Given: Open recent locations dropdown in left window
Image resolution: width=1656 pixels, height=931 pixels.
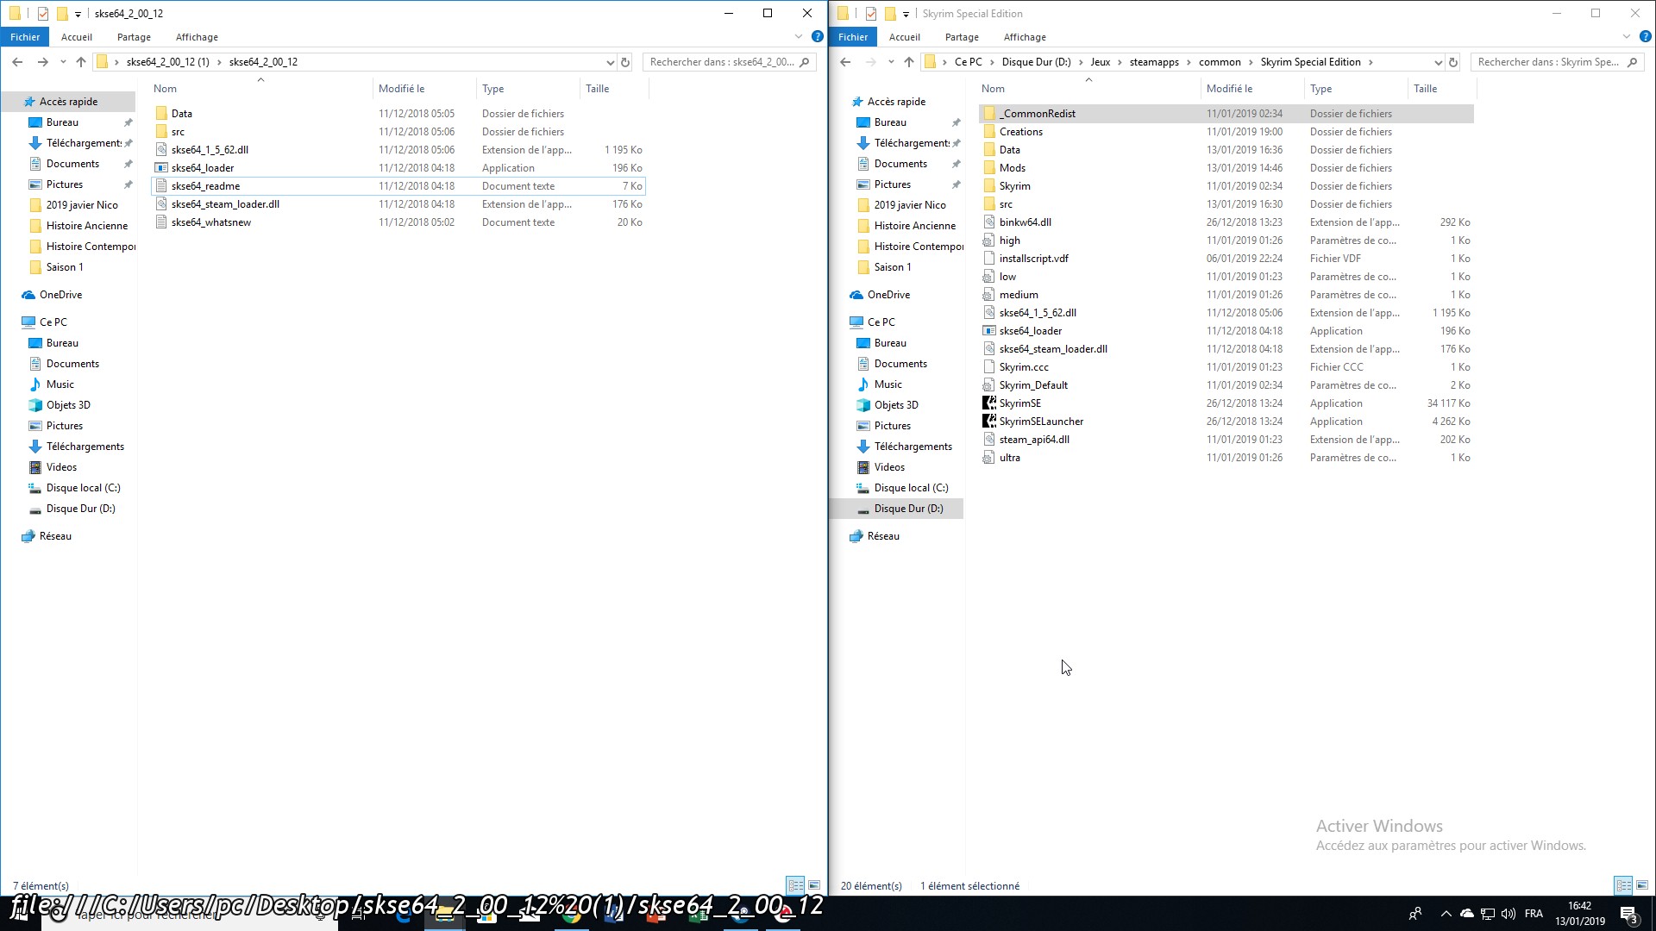Looking at the screenshot, I should point(63,62).
